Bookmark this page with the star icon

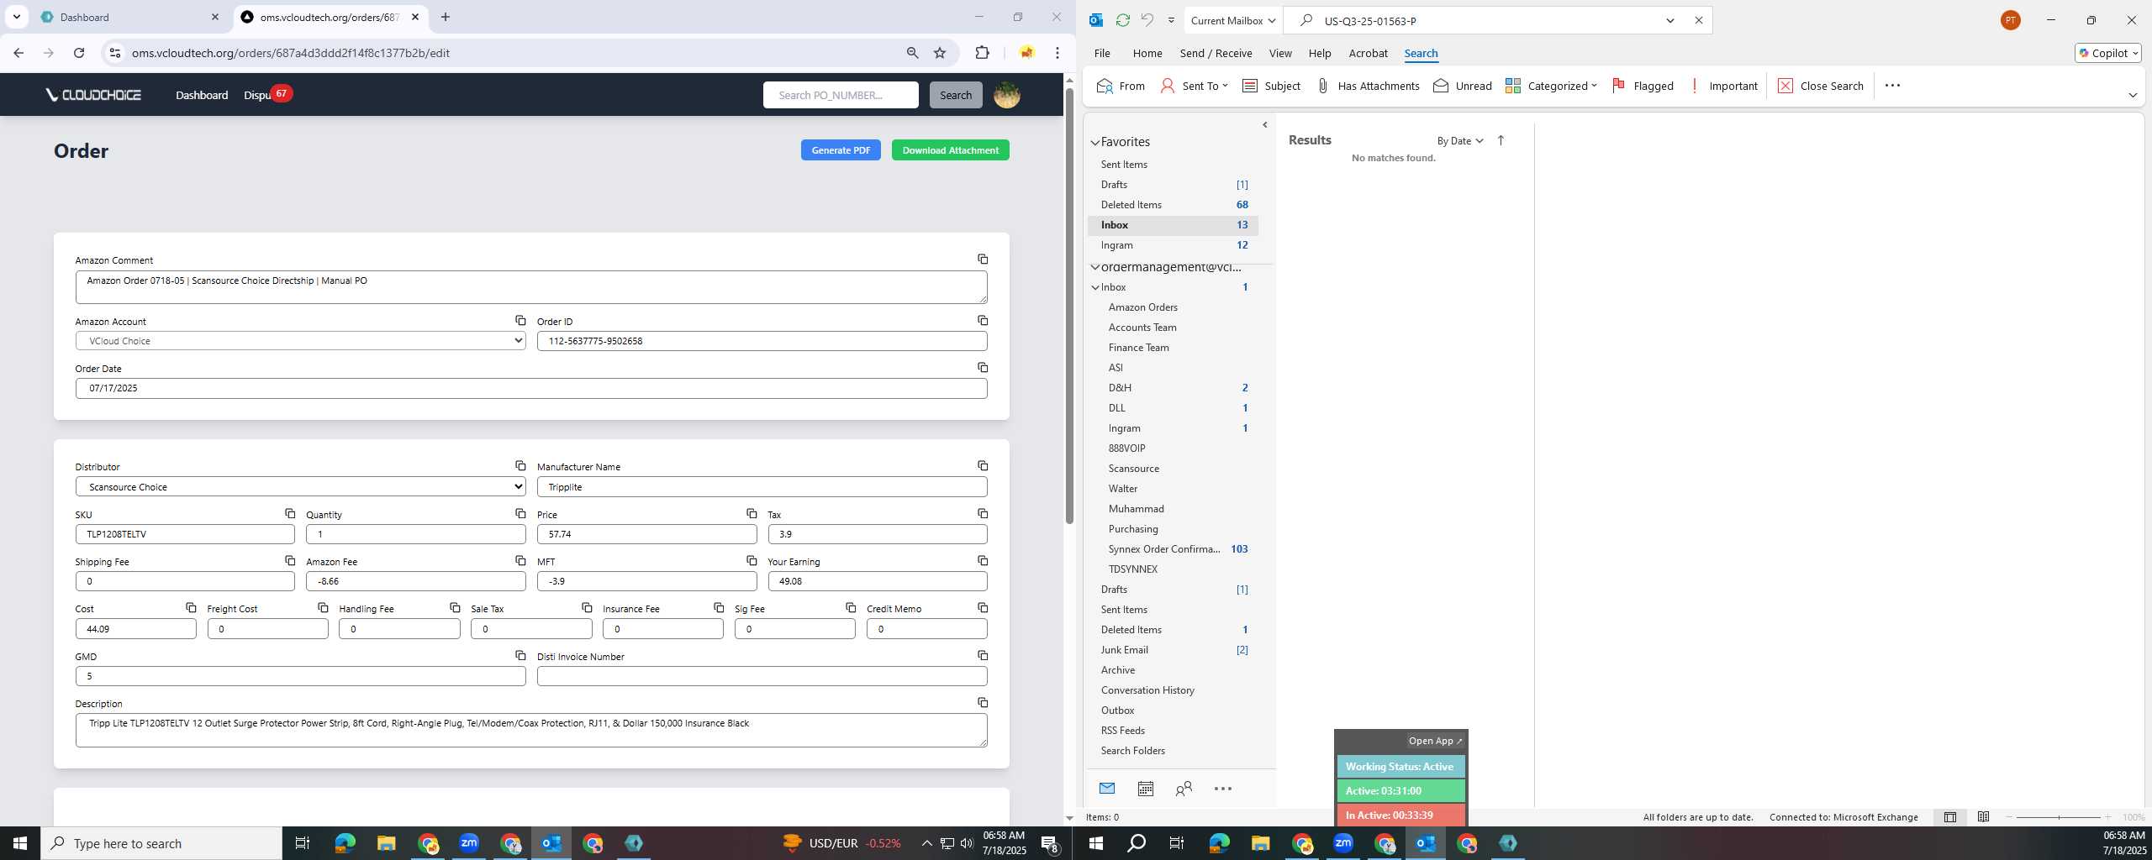point(940,53)
